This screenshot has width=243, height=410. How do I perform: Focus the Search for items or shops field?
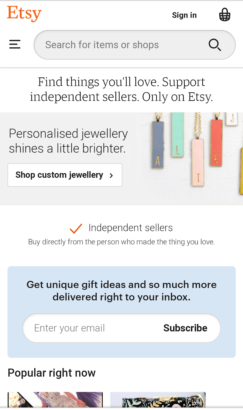click(x=122, y=45)
